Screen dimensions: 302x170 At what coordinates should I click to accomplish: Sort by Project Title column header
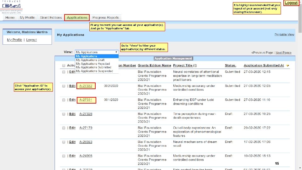point(185,65)
